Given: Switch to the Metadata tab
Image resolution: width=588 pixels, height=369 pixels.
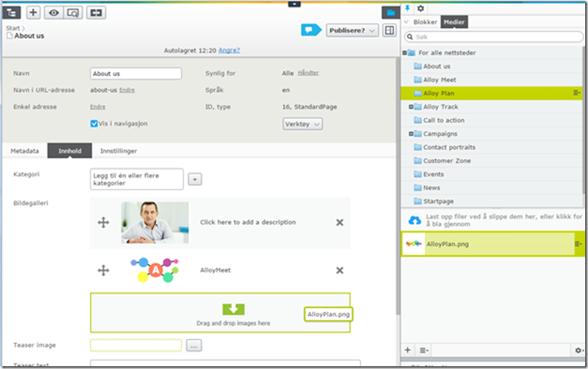Looking at the screenshot, I should coord(24,151).
